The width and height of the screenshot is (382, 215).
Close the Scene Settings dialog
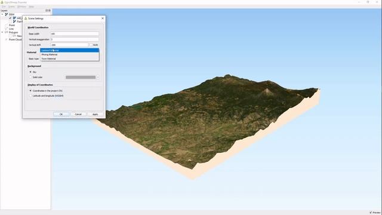pyautogui.click(x=103, y=19)
